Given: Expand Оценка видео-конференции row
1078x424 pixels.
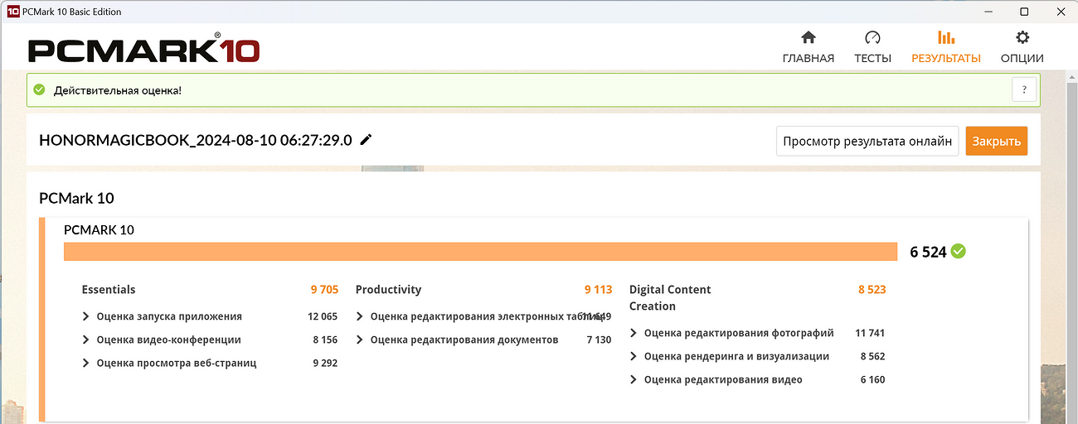Looking at the screenshot, I should coord(85,340).
